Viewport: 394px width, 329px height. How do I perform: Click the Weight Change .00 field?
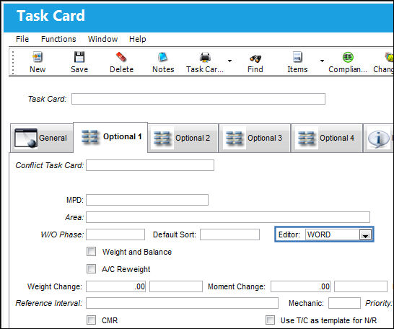tap(116, 286)
